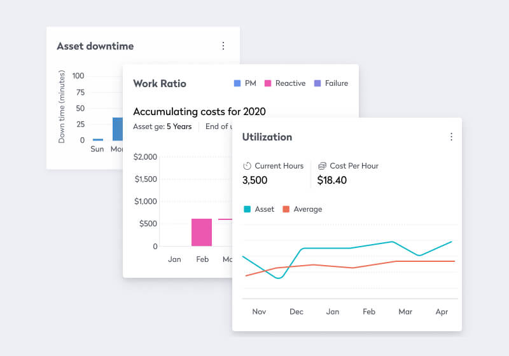
Task: Click the Dec label on utilization axis
Action: [296, 312]
